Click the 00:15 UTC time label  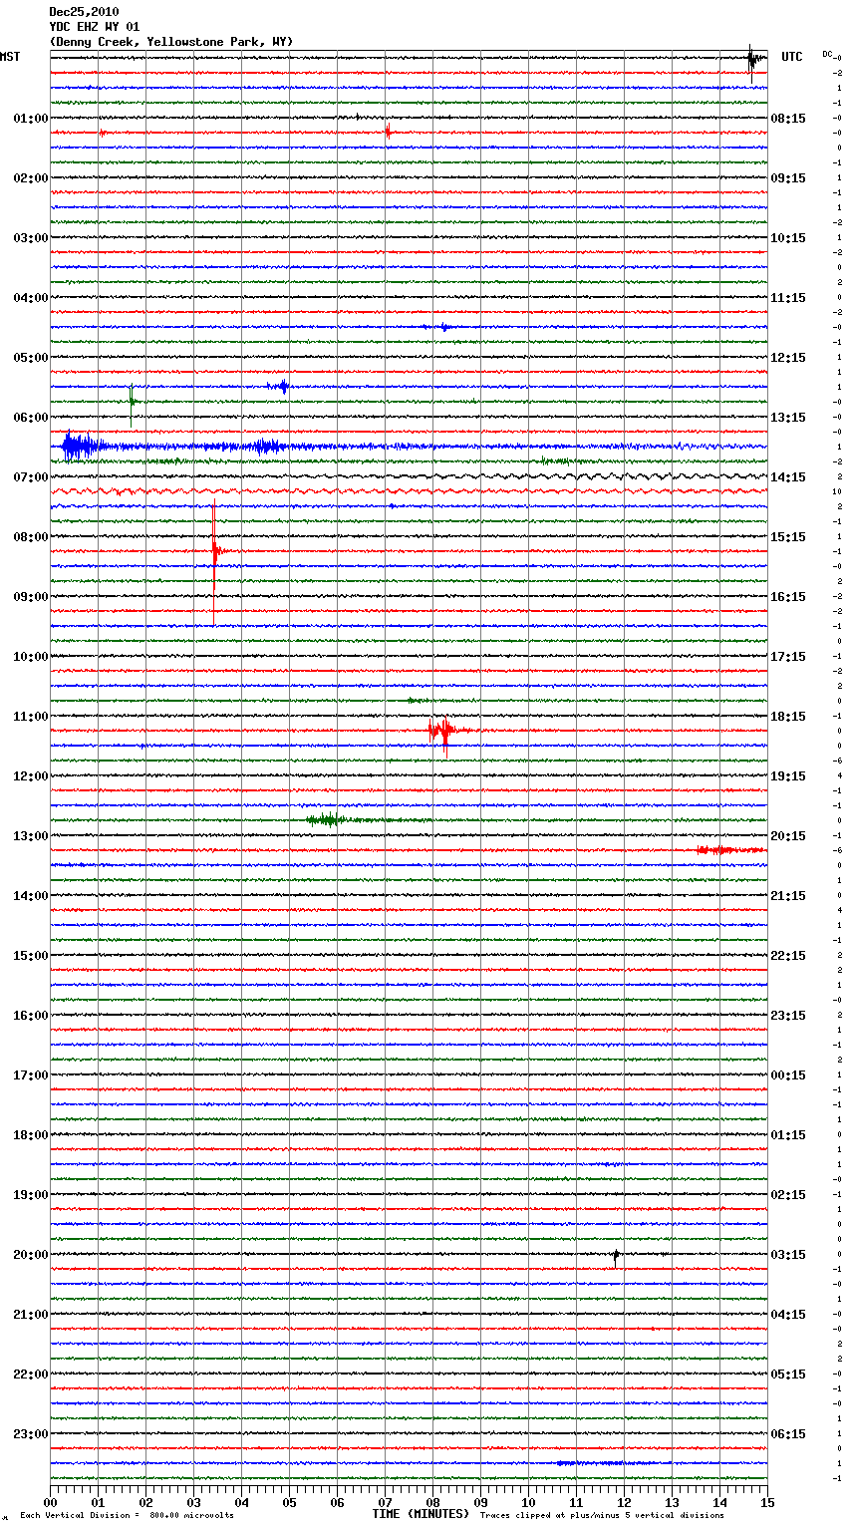[788, 1075]
